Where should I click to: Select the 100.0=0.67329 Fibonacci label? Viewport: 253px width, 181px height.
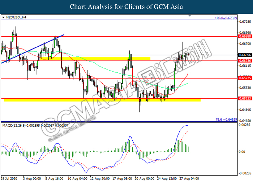226,18
